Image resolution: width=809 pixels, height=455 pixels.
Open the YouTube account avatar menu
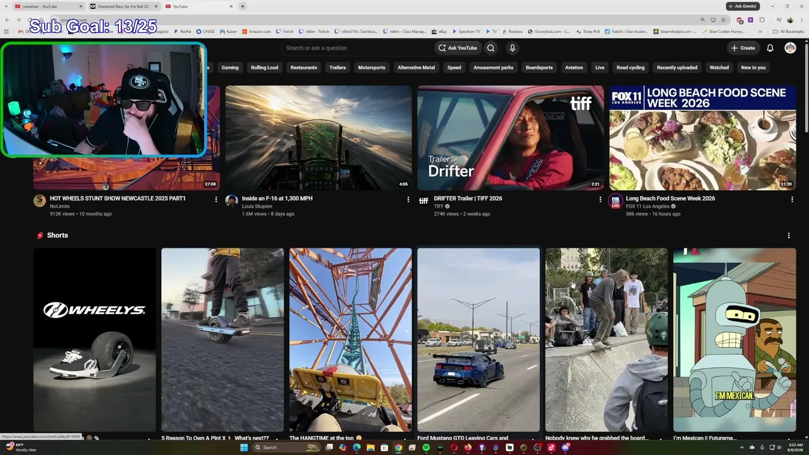click(790, 48)
